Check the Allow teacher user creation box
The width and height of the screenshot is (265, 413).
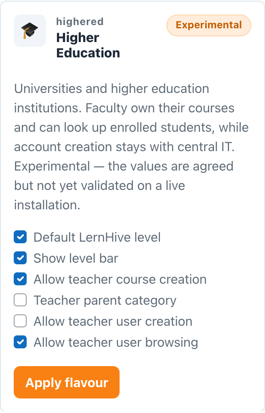tap(20, 321)
